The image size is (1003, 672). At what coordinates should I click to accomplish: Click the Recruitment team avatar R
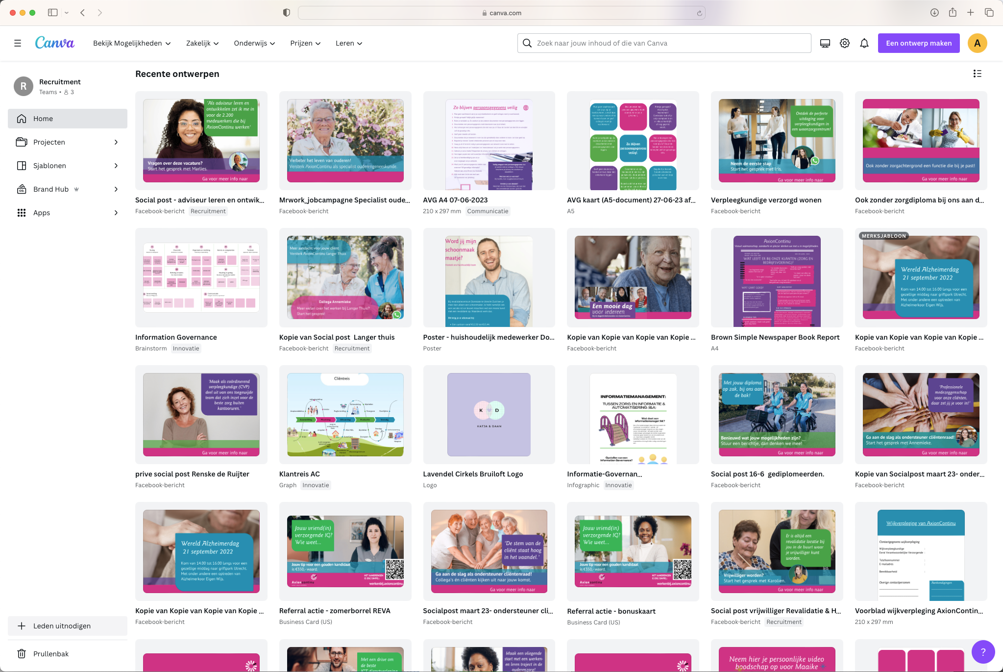[24, 86]
